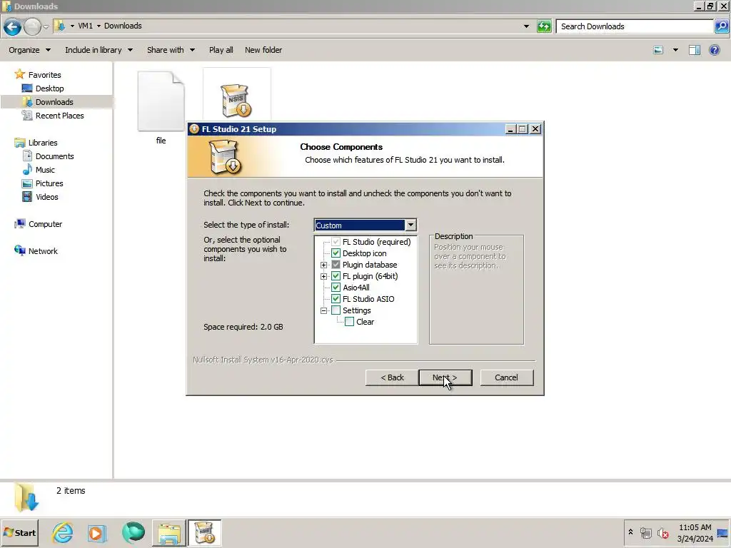Click the green refresh icon in address bar
This screenshot has height=548, width=731.
coord(543,26)
